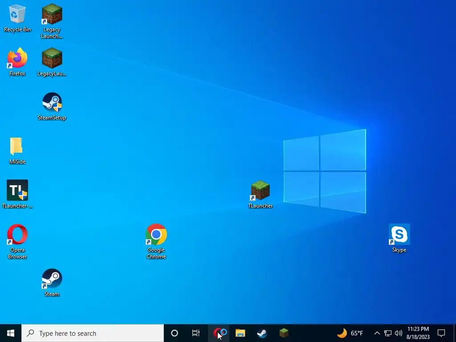The height and width of the screenshot is (342, 456).
Task: Click the taskbar search box
Action: [93, 333]
